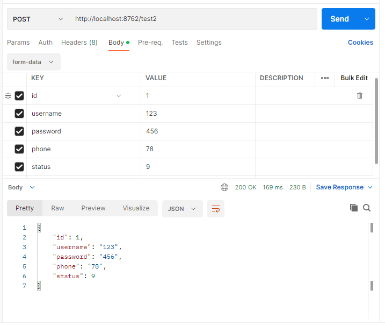385x325 pixels.
Task: Click the value cell containing 123
Action: [x=198, y=114]
